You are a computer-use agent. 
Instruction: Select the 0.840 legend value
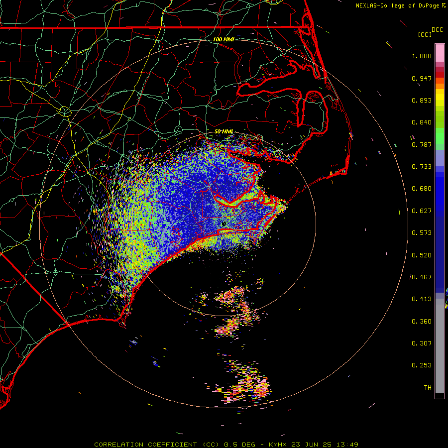pyautogui.click(x=422, y=122)
